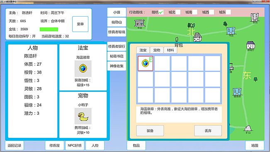The image size is (270, 152).
Task: Click the 装备 equip button
Action: pos(150,131)
